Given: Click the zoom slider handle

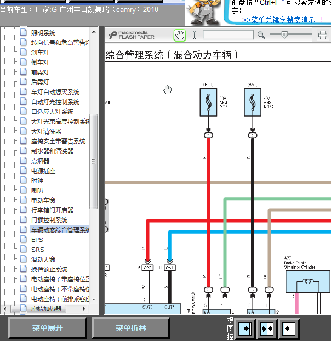Looking at the screenshot, I should coord(284,34).
